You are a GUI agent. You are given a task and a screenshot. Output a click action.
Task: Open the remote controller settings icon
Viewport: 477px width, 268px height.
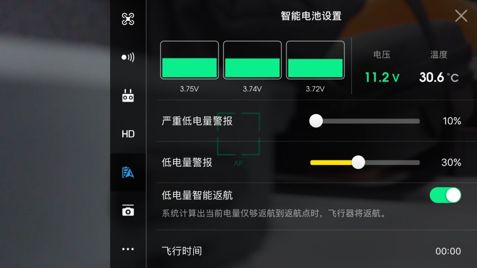tap(128, 95)
